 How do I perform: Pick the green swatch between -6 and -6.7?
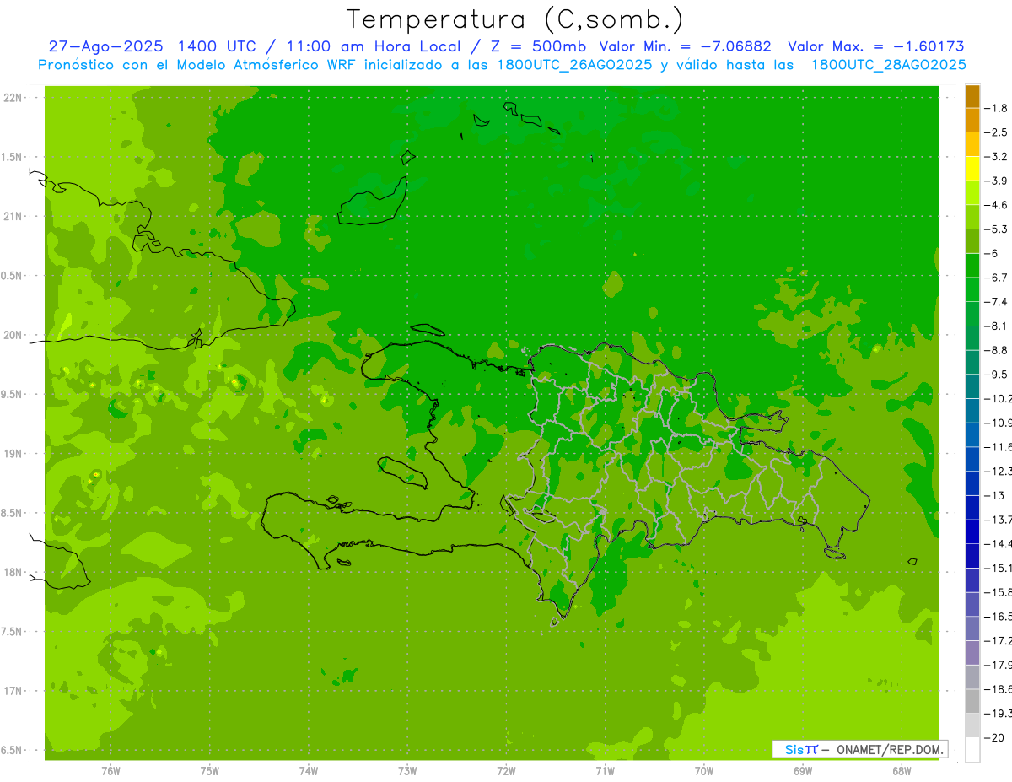pos(972,266)
